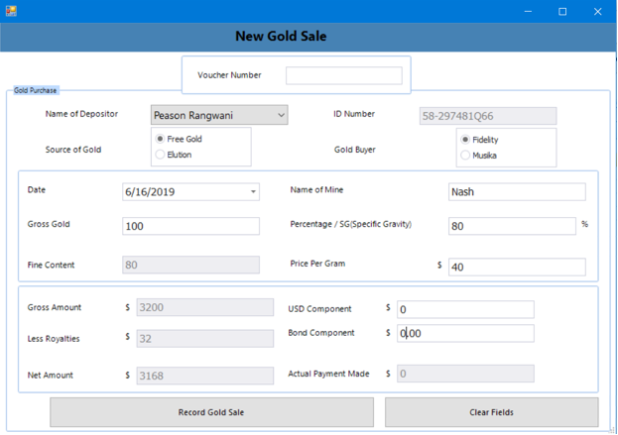Click the ID Number label

[x=354, y=114]
